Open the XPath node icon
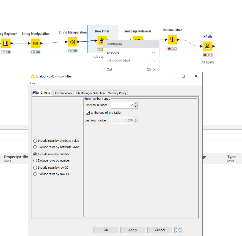The height and width of the screenshot is (236, 242). [x=208, y=46]
